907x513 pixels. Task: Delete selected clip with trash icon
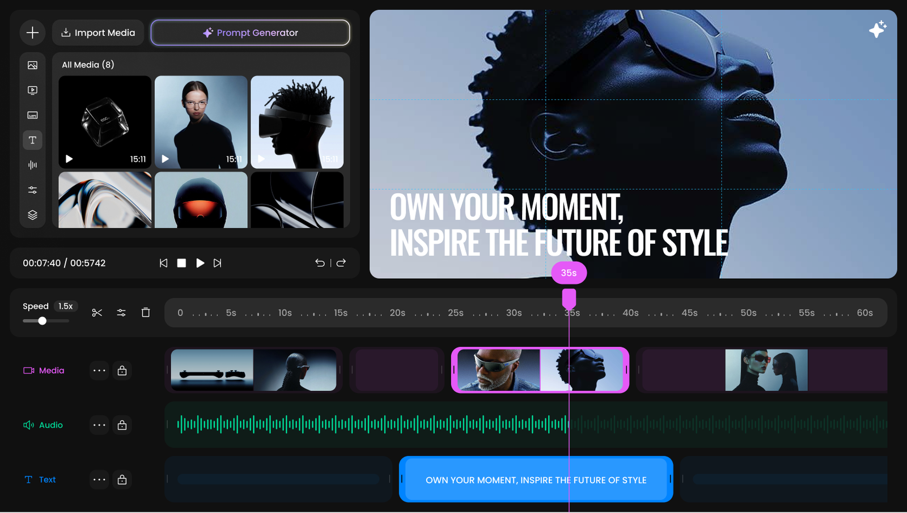click(146, 312)
